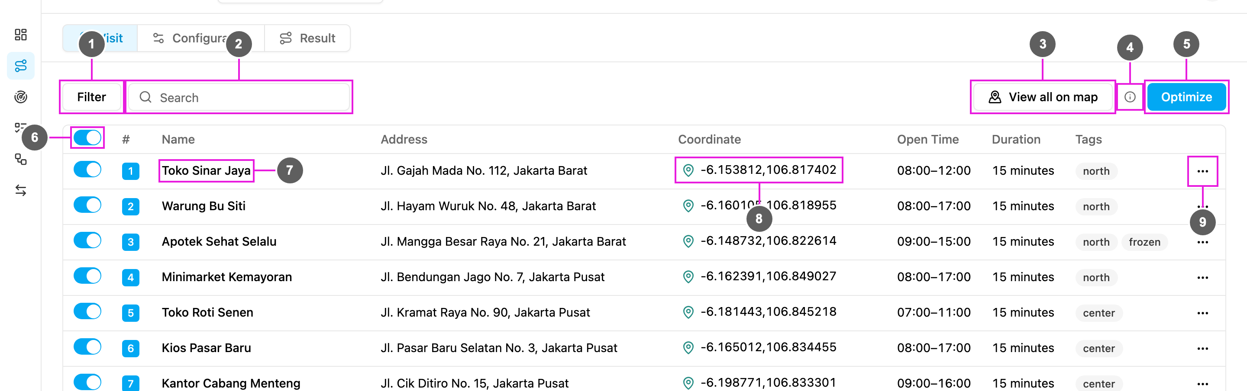1247x391 pixels.
Task: Switch to the Configuration tab
Action: click(201, 38)
